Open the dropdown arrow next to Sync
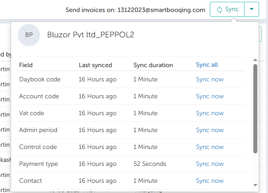 coord(252,9)
